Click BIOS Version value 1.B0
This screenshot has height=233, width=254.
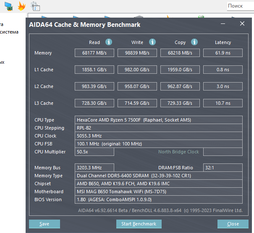pyautogui.click(x=159, y=199)
